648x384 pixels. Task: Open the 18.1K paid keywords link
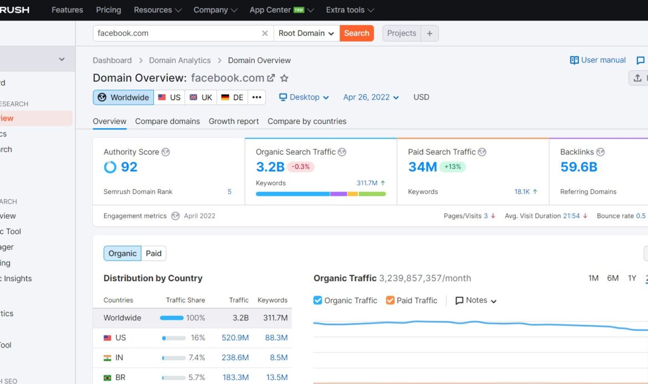(x=522, y=191)
